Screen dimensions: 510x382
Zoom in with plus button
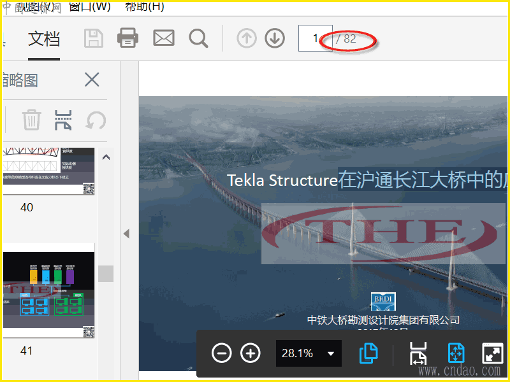click(251, 353)
